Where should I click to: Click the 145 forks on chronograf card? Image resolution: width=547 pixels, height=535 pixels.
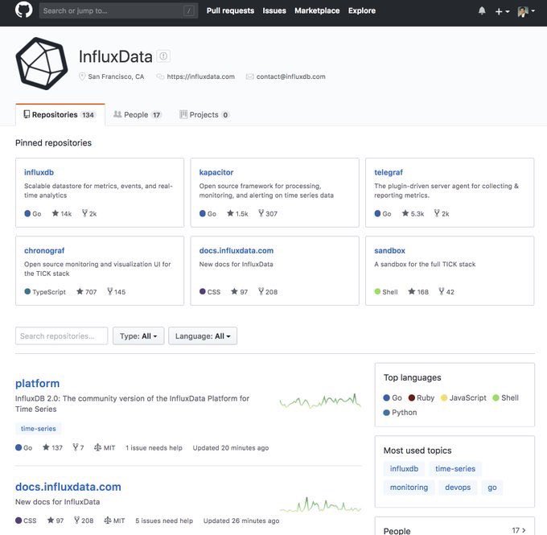tap(117, 292)
